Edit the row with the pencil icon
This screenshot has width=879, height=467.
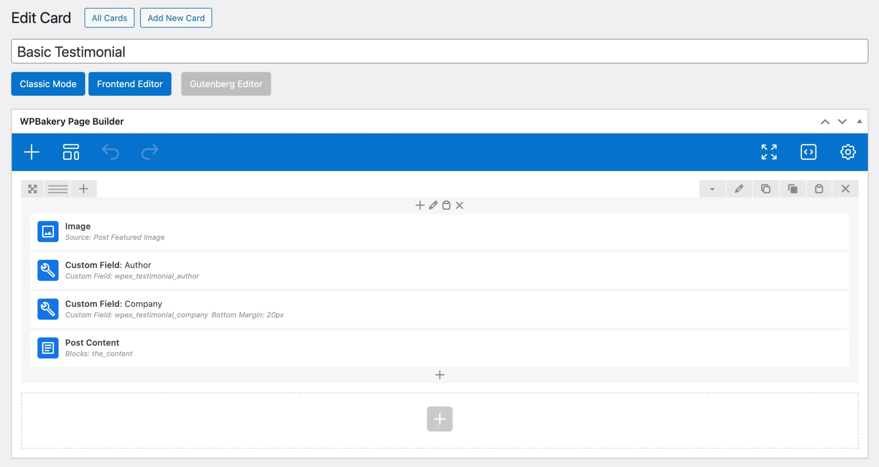click(x=739, y=189)
